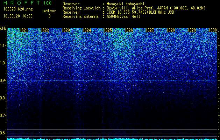Click the 1621 time marker

(24, 30)
